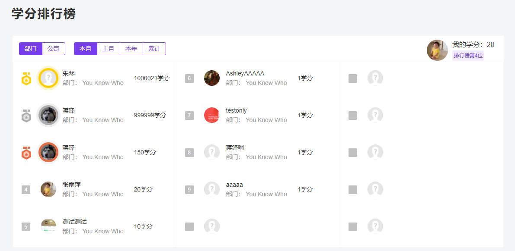Select the 上月 period tab
Screen dimensions: 515x251
click(109, 49)
